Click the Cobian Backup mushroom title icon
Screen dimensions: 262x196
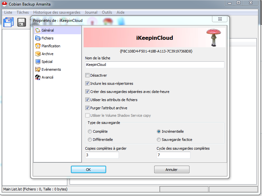pyautogui.click(x=5, y=4)
